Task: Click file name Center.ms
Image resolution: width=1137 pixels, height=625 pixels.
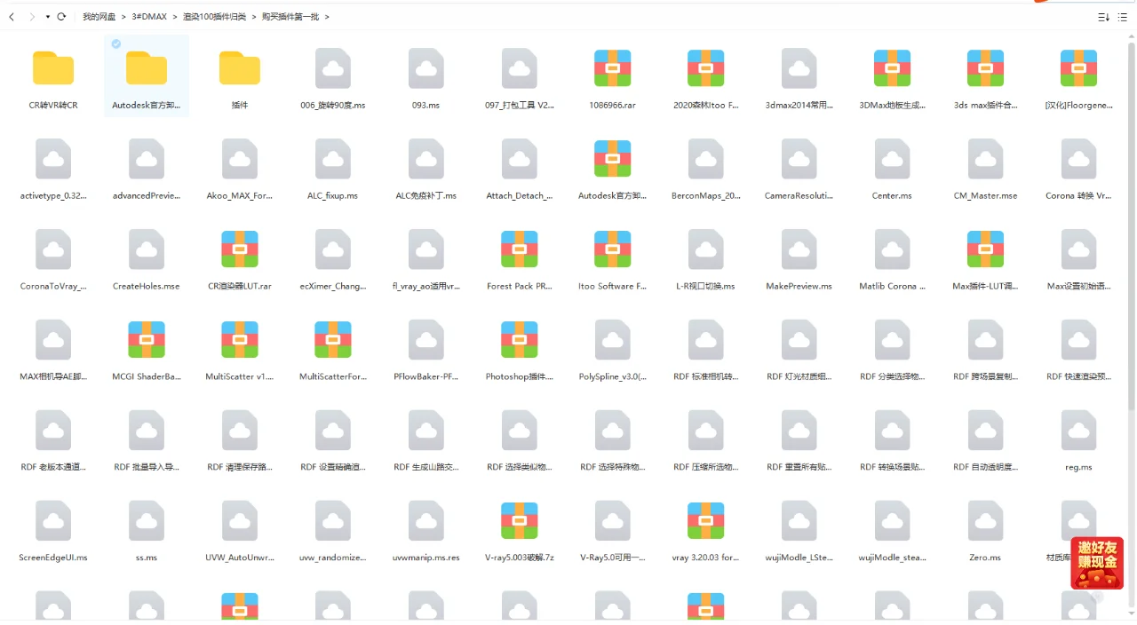Action: pos(893,195)
